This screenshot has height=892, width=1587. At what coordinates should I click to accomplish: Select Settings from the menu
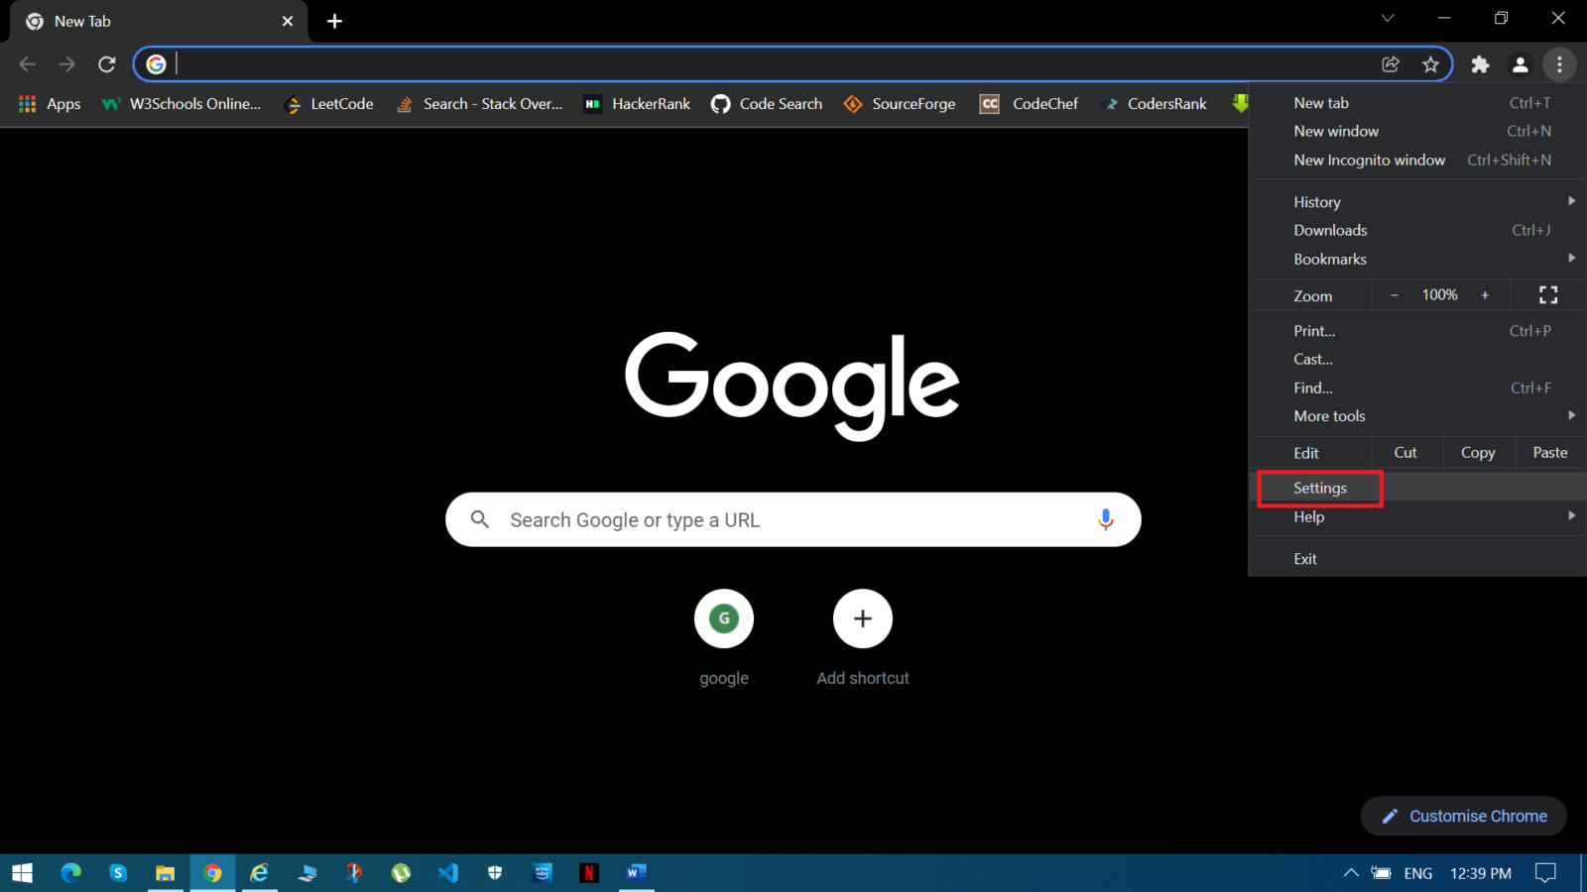coord(1319,488)
